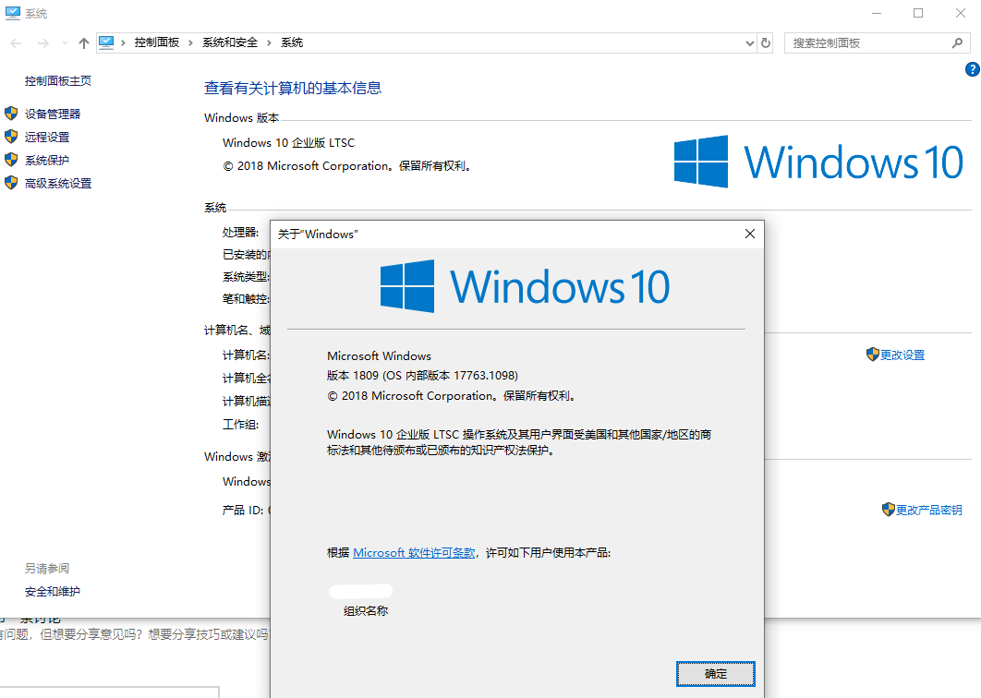This screenshot has height=698, width=981.
Task: Open 远程设置 in the sidebar
Action: pyautogui.click(x=47, y=137)
